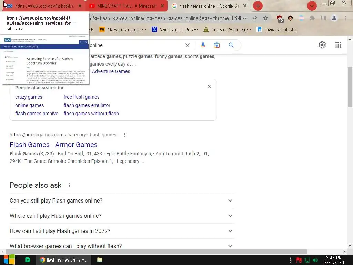Click the striped flag extension icon
Viewport: 353px width, 265px height.
coord(301,18)
